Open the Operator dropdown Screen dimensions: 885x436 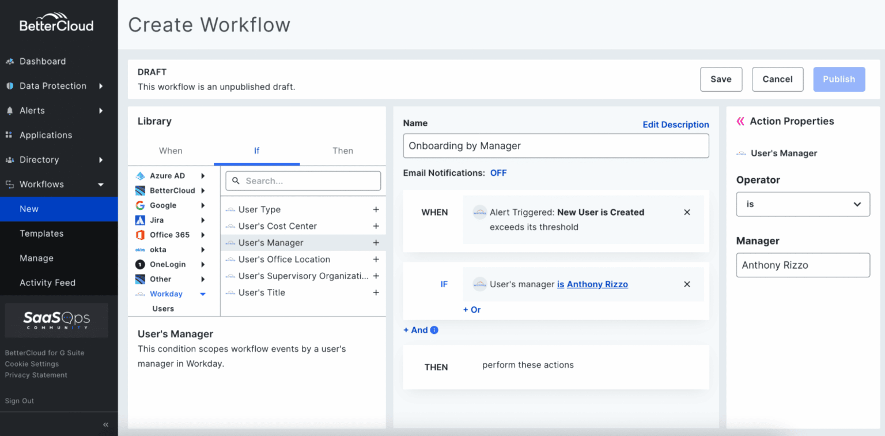803,204
